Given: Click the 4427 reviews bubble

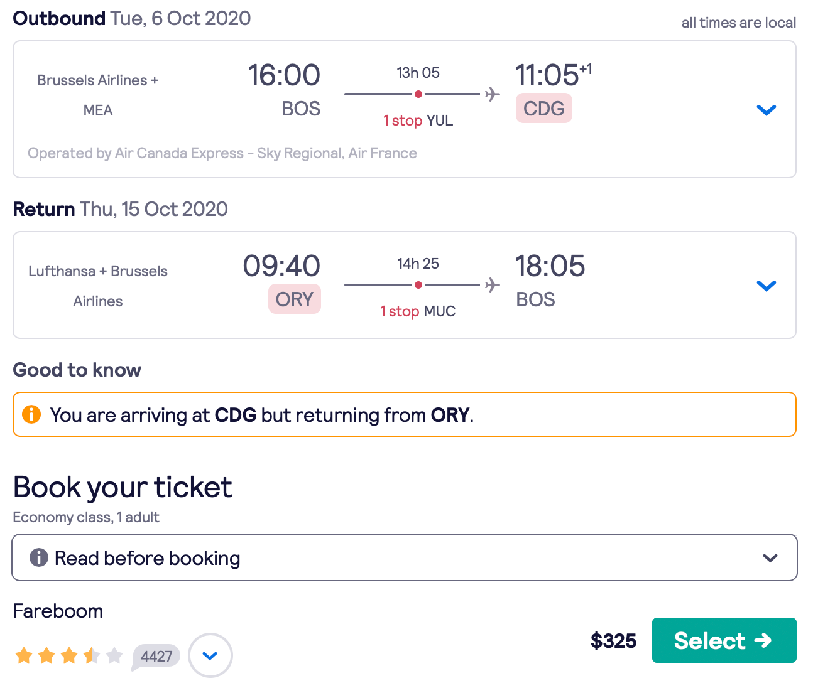Looking at the screenshot, I should tap(156, 657).
